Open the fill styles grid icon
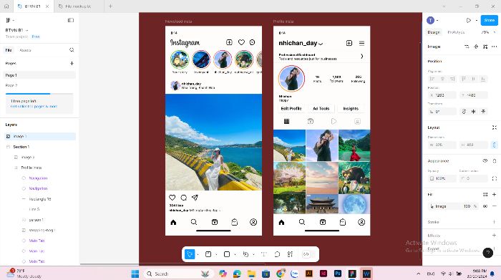The image size is (501, 280). click(485, 194)
